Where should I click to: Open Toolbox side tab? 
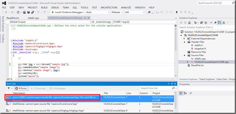point(3,38)
